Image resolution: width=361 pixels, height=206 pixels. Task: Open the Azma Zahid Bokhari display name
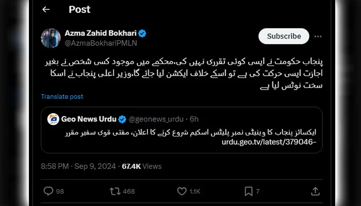coord(100,33)
